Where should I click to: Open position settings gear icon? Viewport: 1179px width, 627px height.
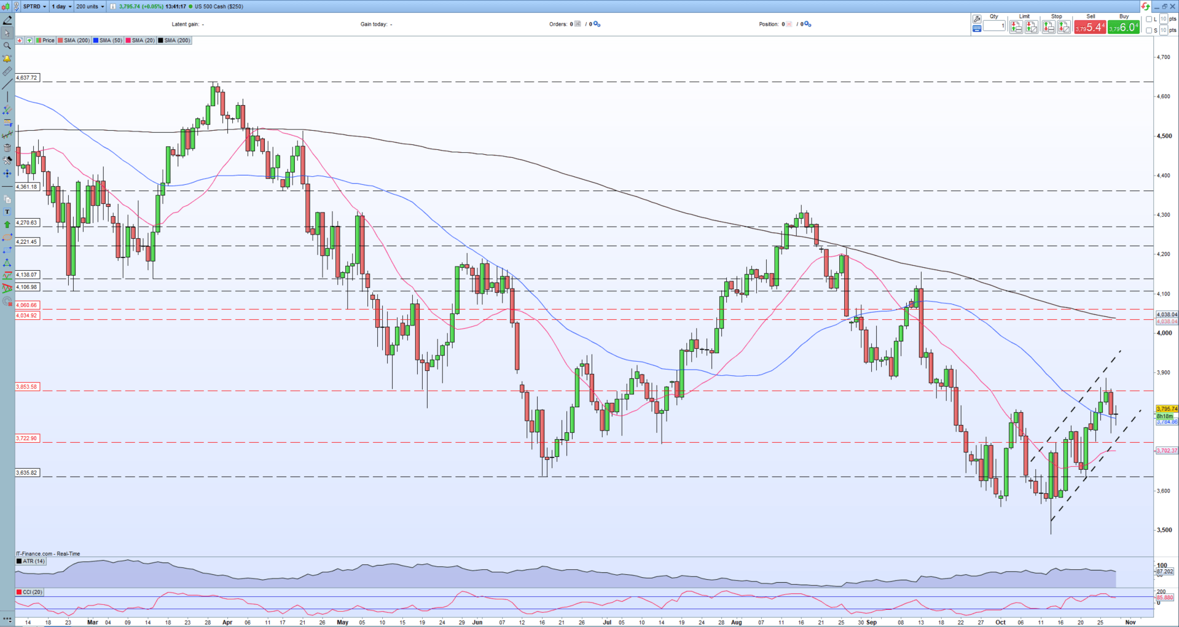point(808,25)
